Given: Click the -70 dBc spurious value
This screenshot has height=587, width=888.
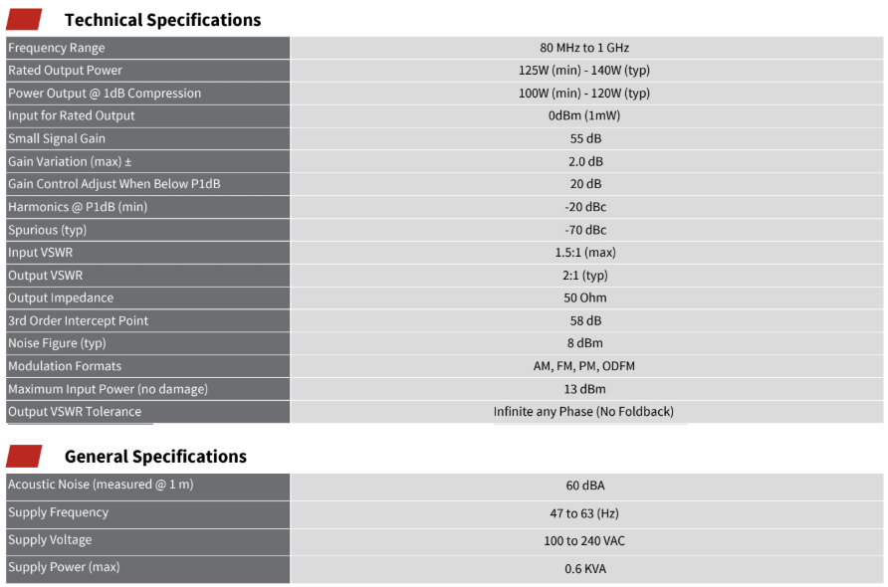Looking at the screenshot, I should [x=584, y=230].
